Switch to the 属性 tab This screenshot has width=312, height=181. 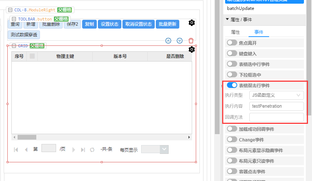(x=235, y=32)
